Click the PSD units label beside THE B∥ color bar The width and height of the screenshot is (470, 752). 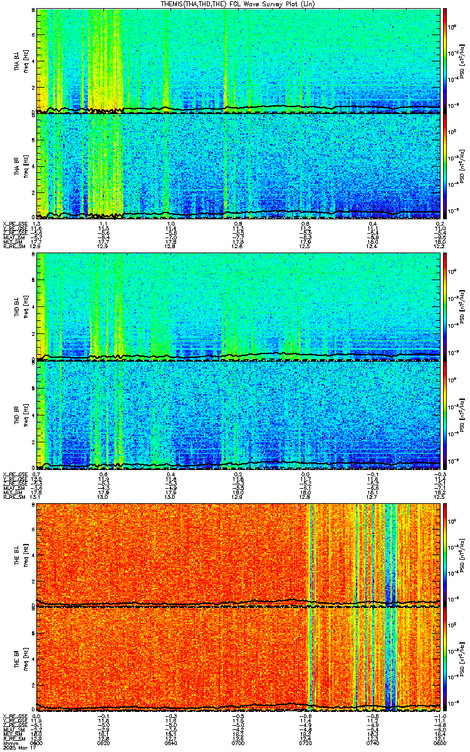462,660
